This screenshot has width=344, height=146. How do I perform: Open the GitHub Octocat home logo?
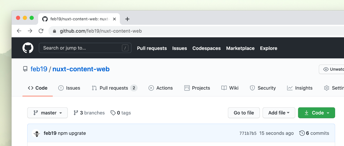click(x=28, y=48)
